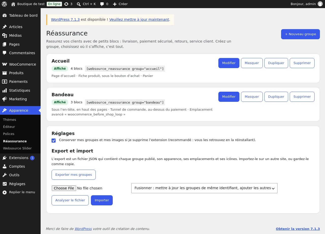
Task: Click the Statistiques bar chart icon
Action: point(5,90)
